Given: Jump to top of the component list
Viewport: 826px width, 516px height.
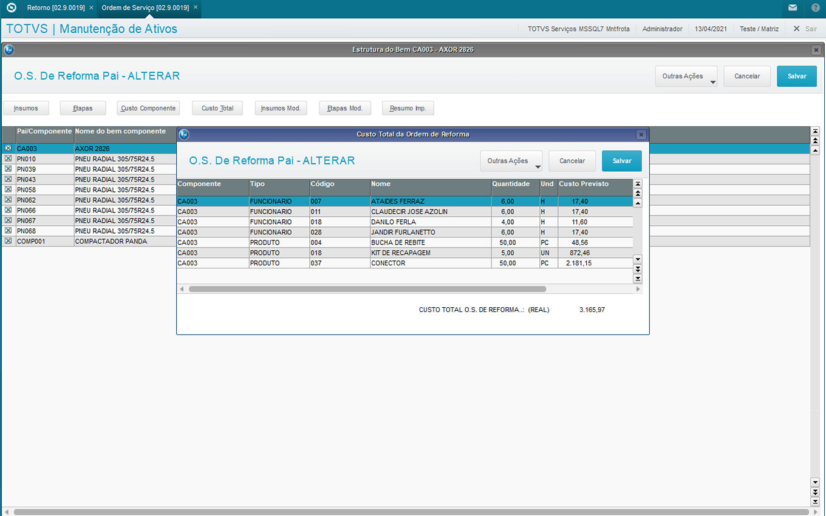Looking at the screenshot, I should click(815, 131).
